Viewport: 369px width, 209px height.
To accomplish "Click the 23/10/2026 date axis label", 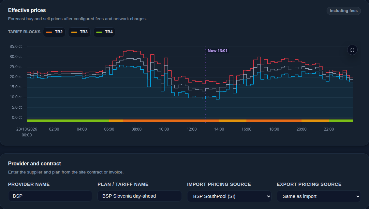I will (27, 129).
